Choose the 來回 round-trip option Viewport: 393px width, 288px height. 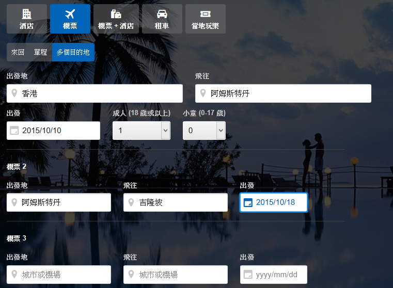(18, 52)
